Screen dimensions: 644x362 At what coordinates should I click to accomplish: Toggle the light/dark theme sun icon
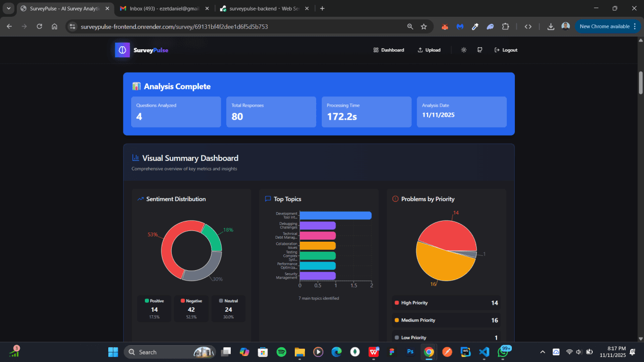click(x=464, y=50)
